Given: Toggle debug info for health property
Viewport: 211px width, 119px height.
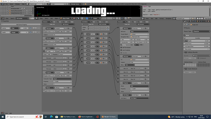Looking at the screenshot, I should pyautogui.click(x=31, y=33).
